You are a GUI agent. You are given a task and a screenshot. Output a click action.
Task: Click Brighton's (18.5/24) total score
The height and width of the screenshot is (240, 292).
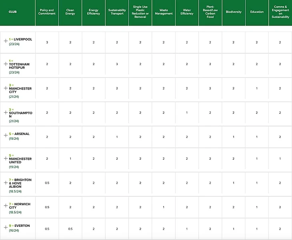click(x=15, y=191)
